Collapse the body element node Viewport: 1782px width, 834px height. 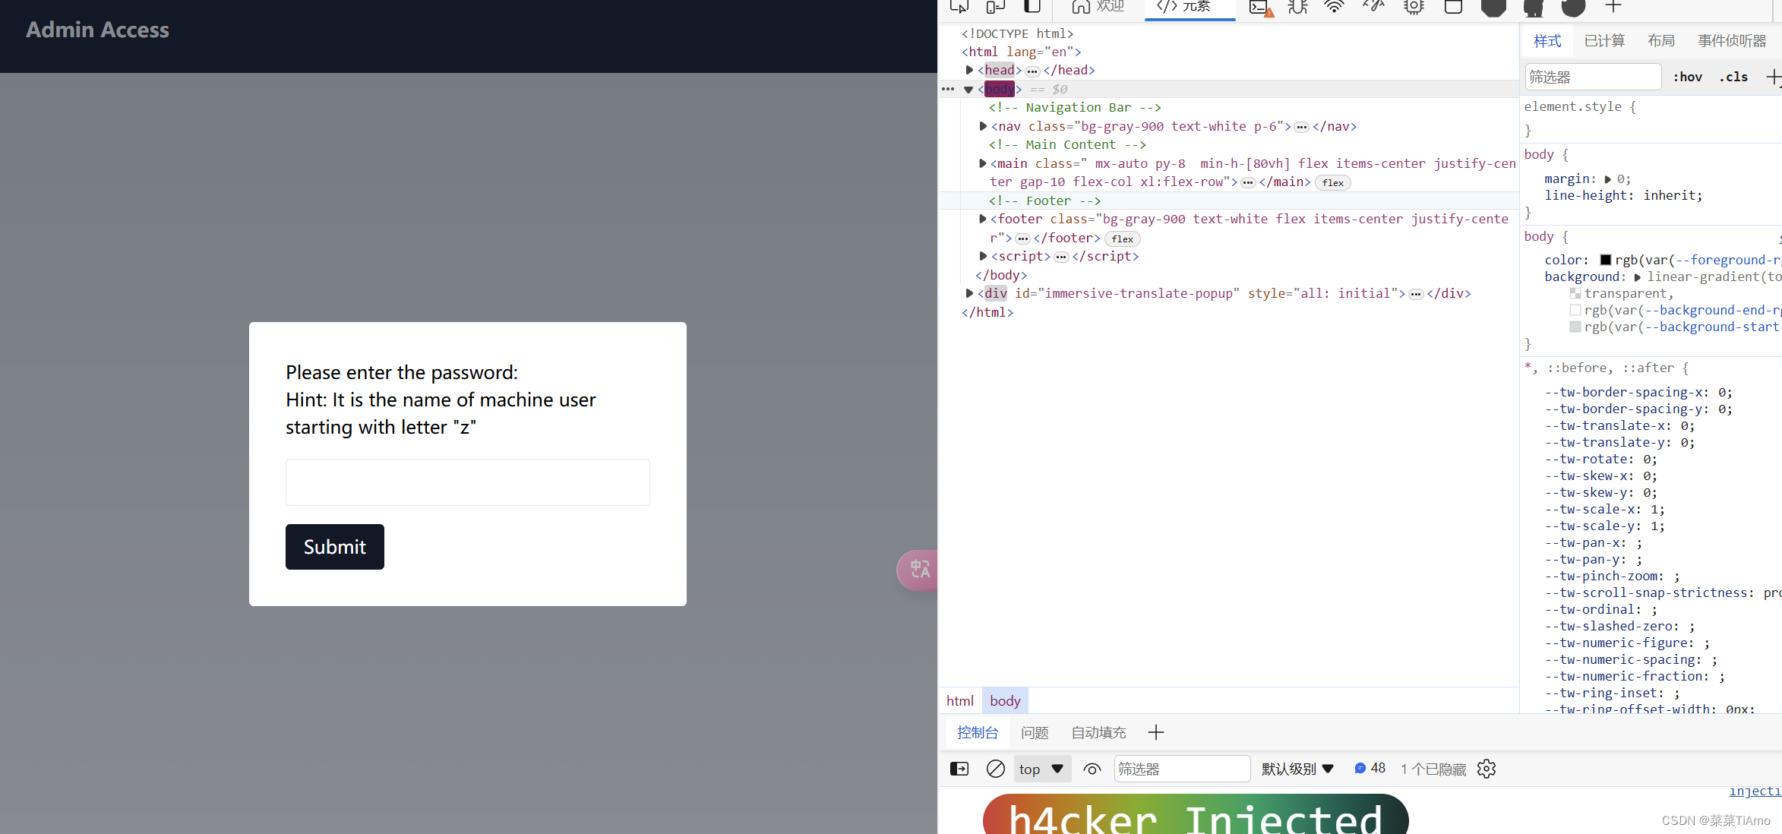(x=968, y=90)
